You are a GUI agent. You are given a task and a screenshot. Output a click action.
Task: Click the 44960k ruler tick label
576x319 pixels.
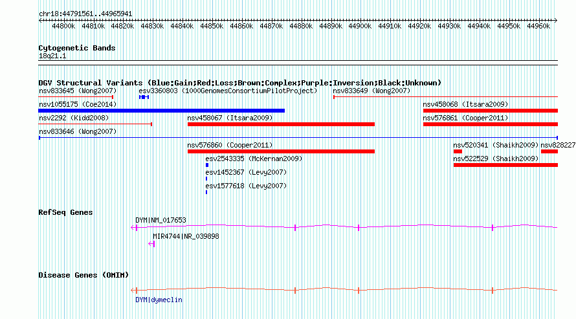(538, 26)
